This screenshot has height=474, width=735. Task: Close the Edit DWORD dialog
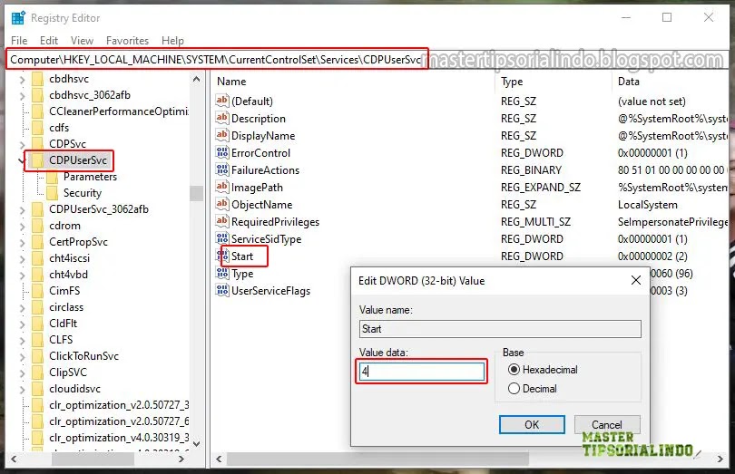point(635,280)
